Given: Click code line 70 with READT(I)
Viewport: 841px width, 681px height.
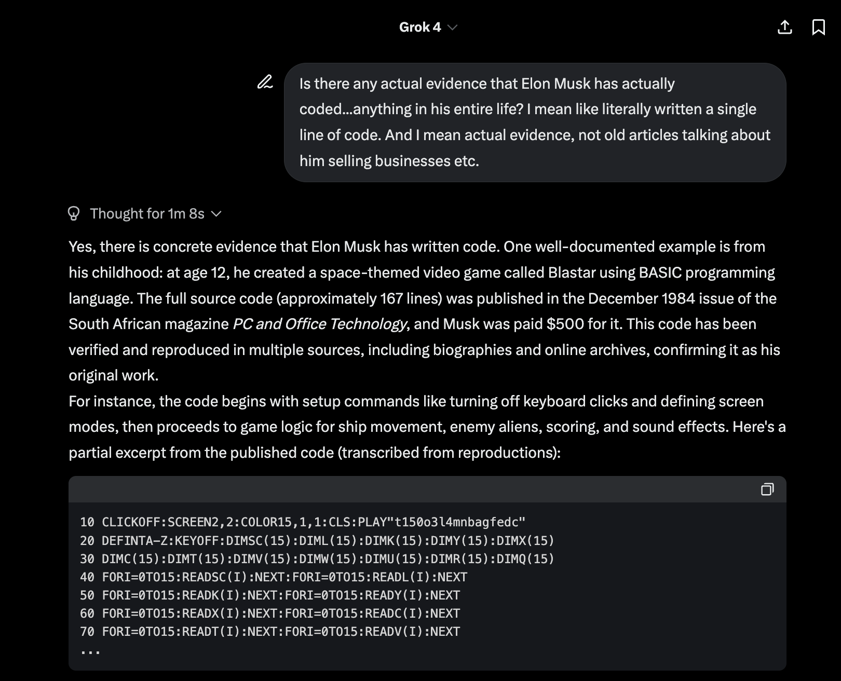Looking at the screenshot, I should click(270, 632).
